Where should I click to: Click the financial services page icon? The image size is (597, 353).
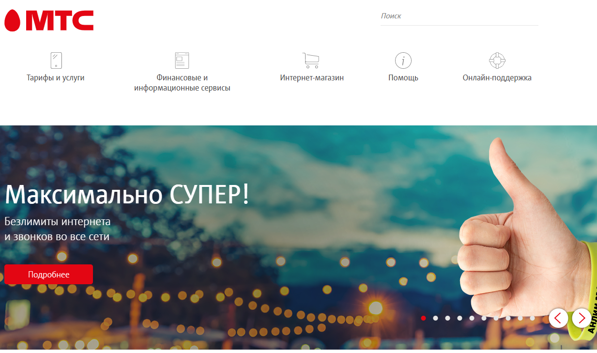coord(182,61)
